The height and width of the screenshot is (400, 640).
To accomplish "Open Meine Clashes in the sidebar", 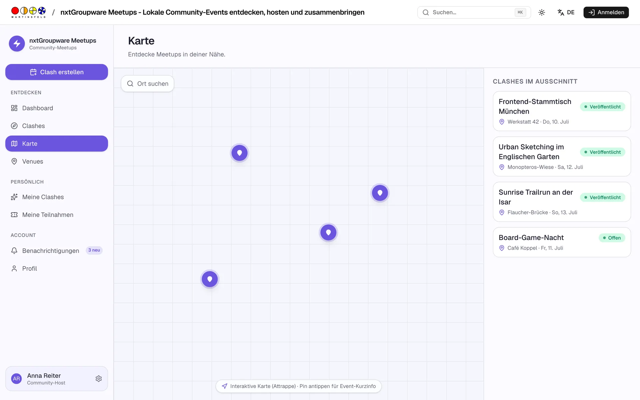I will coord(57,197).
